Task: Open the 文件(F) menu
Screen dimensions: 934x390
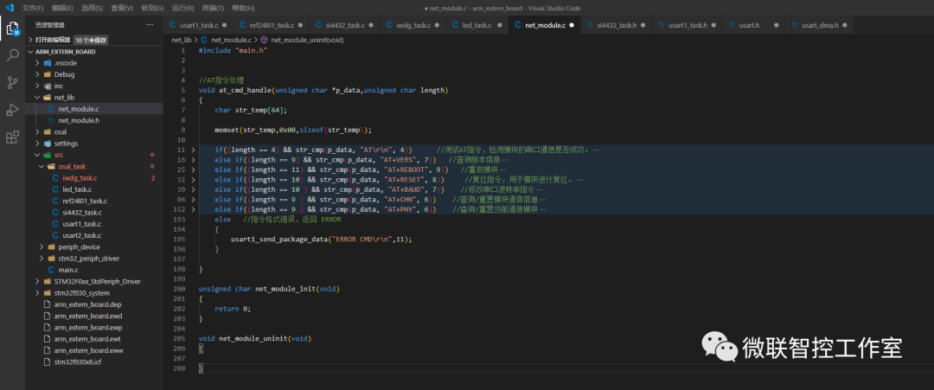Action: coord(33,7)
